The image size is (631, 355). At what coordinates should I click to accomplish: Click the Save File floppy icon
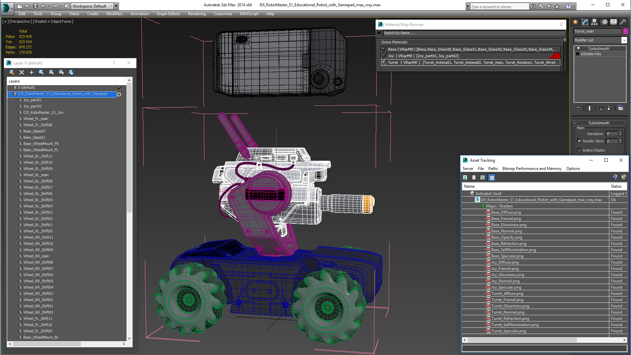[x=35, y=6]
